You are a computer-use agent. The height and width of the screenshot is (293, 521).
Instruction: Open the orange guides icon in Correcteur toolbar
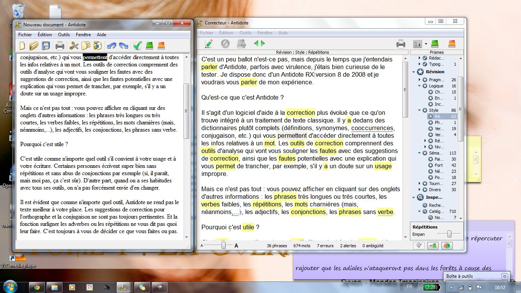pyautogui.click(x=452, y=43)
